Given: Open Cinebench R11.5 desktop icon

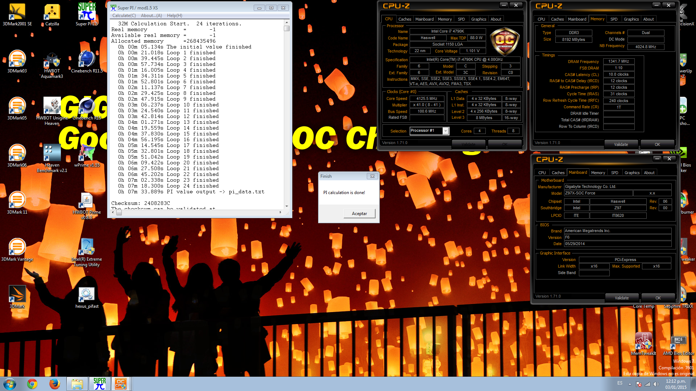Looking at the screenshot, I should tap(87, 62).
